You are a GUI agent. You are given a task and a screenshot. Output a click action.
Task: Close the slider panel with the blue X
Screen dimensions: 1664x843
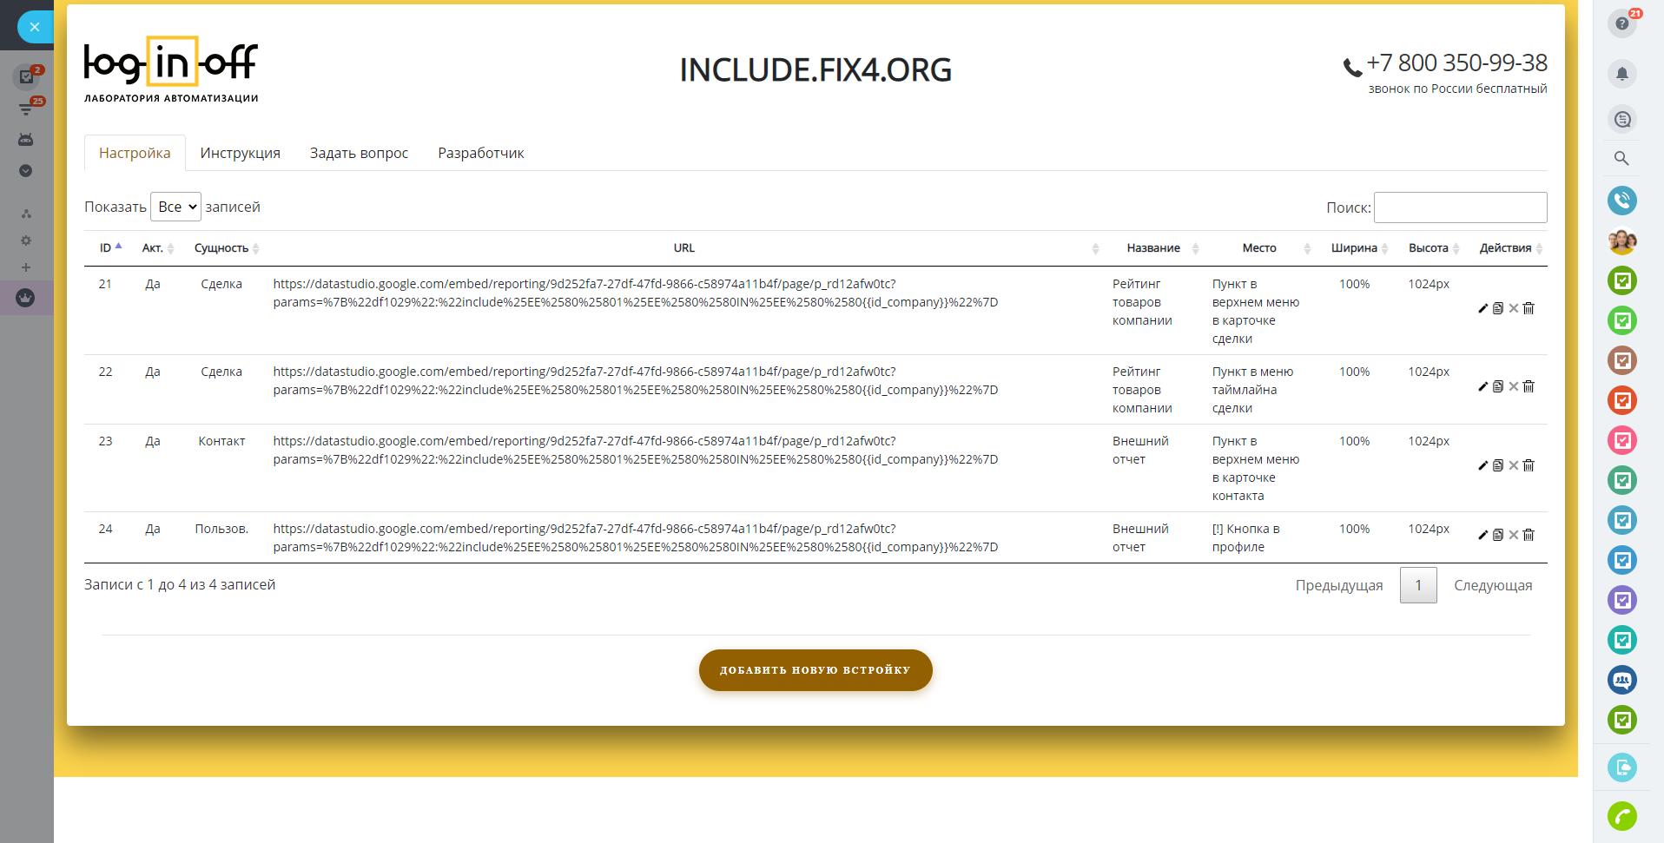click(35, 27)
